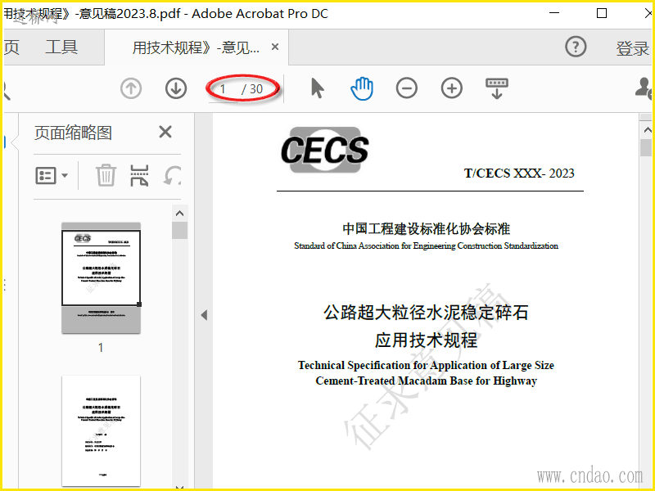This screenshot has height=491, width=655.
Task: Click the page layout insert icon
Action: pos(139,175)
